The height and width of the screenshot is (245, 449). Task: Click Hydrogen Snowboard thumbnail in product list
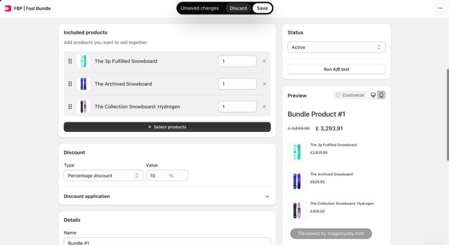(x=83, y=107)
